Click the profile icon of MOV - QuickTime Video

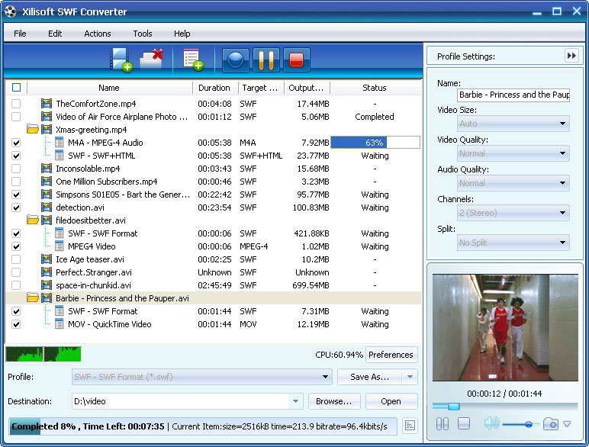coord(59,324)
